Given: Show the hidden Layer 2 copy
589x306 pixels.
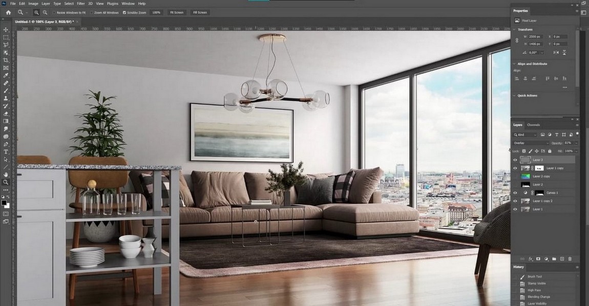Looking at the screenshot, I should tap(515, 176).
